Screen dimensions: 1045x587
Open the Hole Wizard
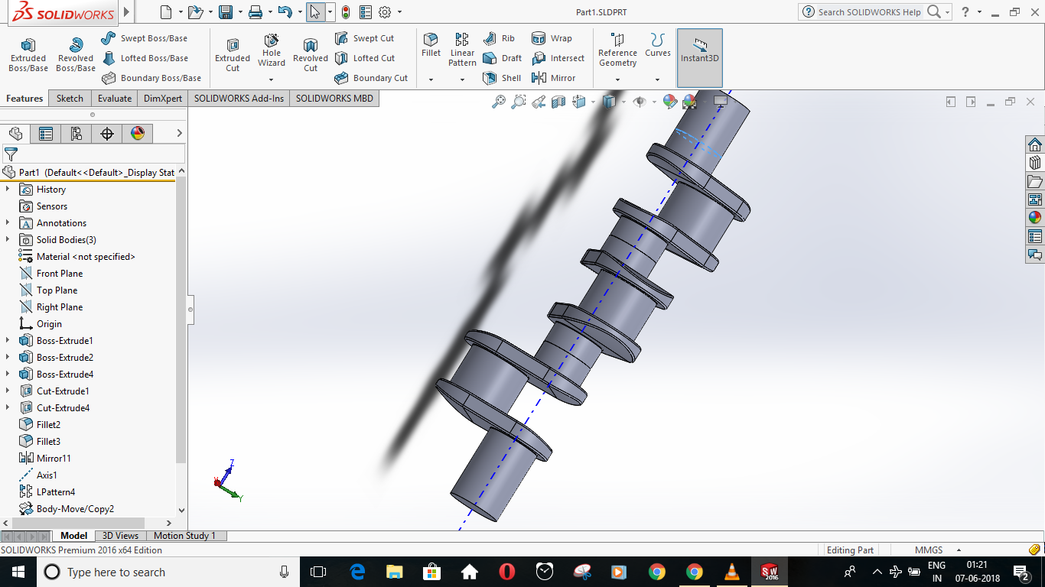[271, 52]
